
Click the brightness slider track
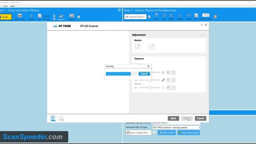[156, 72]
